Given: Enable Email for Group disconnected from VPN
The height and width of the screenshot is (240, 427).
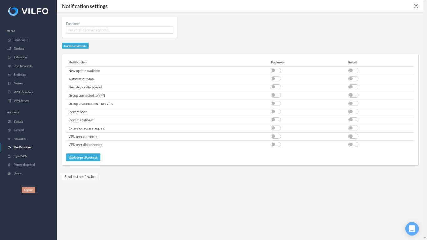Looking at the screenshot, I should click(x=353, y=103).
